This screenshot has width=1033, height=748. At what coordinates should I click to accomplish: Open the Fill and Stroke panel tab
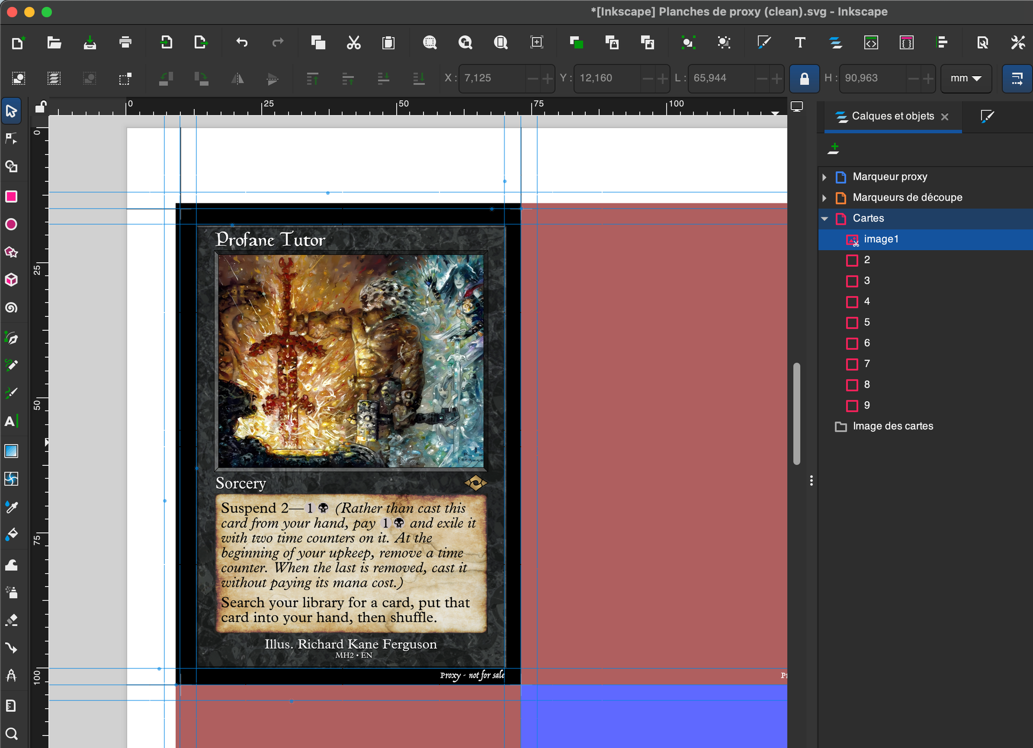click(987, 116)
